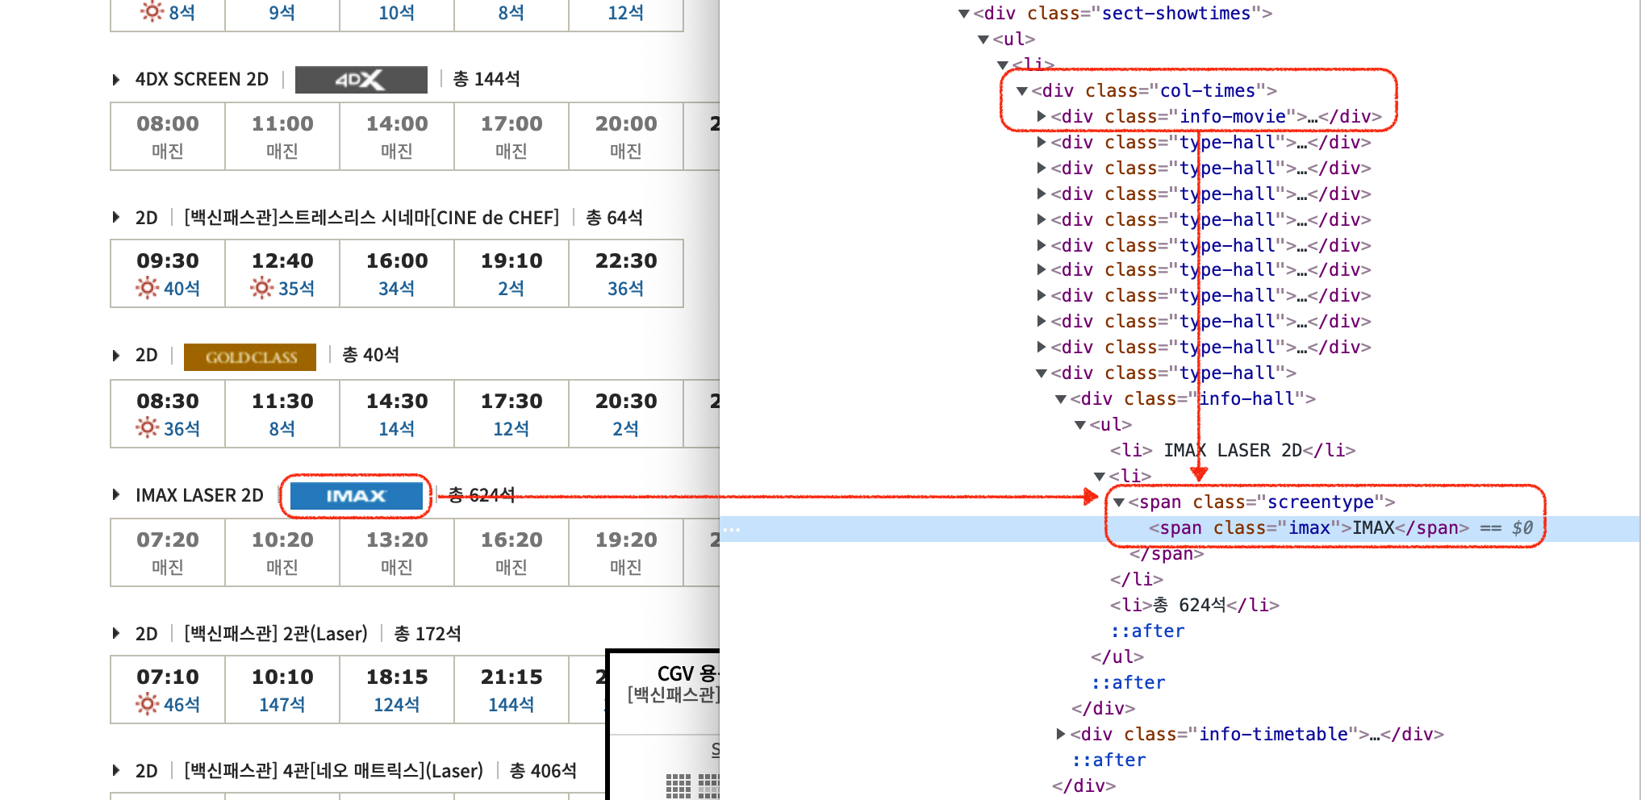The width and height of the screenshot is (1641, 800).
Task: Book the 12:40 showtime with 35 seats
Action: 282,273
